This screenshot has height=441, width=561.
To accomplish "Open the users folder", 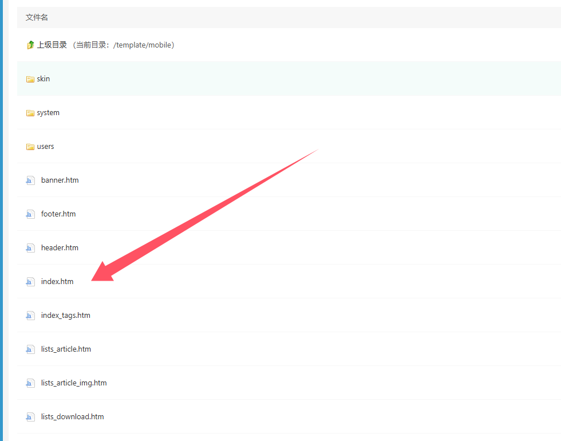I will coord(45,147).
